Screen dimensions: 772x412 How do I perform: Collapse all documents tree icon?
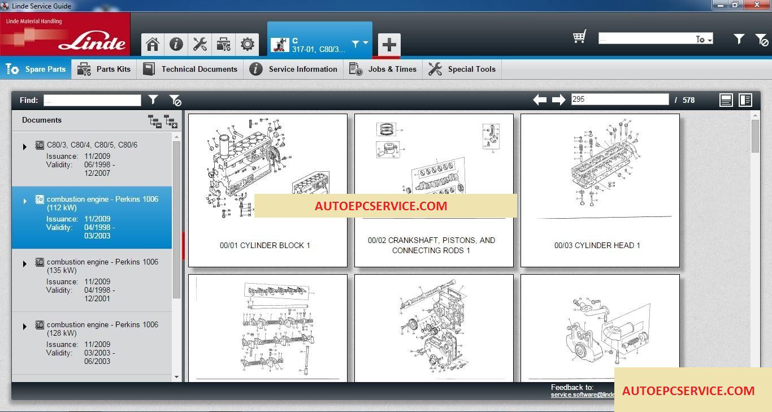[155, 121]
